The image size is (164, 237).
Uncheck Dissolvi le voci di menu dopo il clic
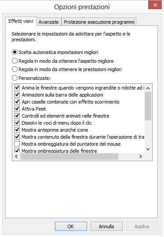coord(17,123)
